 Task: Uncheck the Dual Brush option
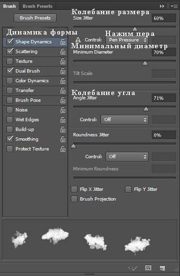(9, 71)
